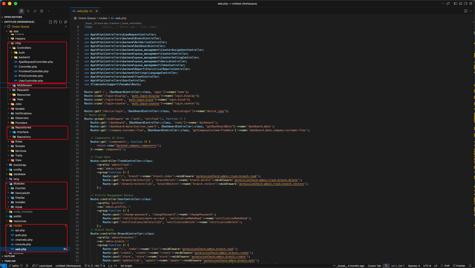Close the web.php editor tab
Viewport: 475px width, 268px height.
pos(97,11)
